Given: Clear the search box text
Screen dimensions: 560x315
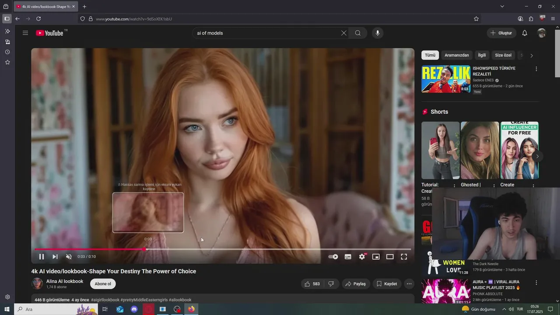Looking at the screenshot, I should click(344, 33).
